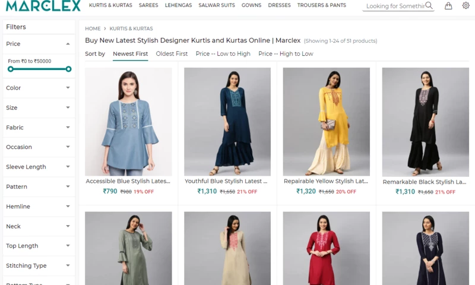Expand the Top Length filter
The width and height of the screenshot is (475, 285).
tap(39, 246)
